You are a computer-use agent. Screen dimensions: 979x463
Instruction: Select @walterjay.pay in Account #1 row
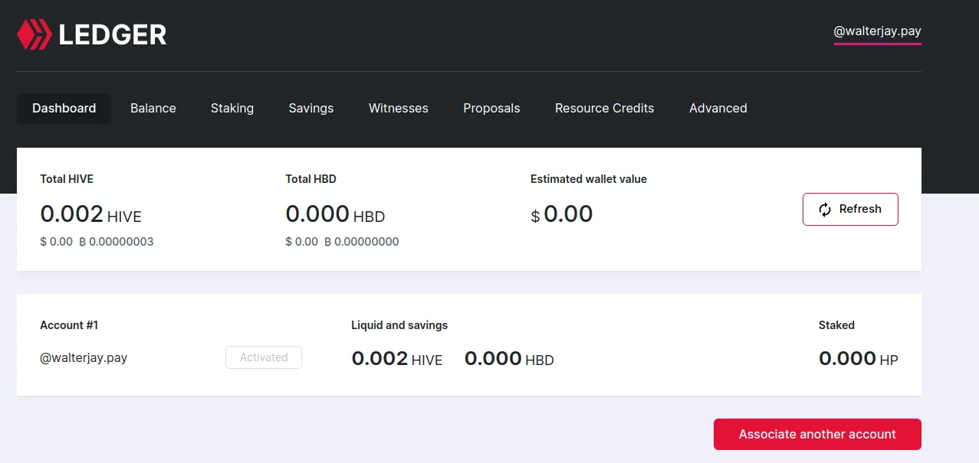coord(84,357)
